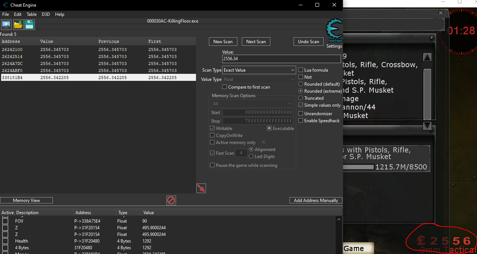Click the red no-entry clear list icon
The height and width of the screenshot is (254, 477).
pyautogui.click(x=171, y=200)
